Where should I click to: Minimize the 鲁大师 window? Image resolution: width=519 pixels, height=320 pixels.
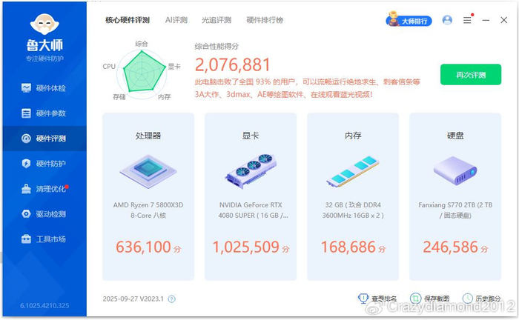point(486,20)
